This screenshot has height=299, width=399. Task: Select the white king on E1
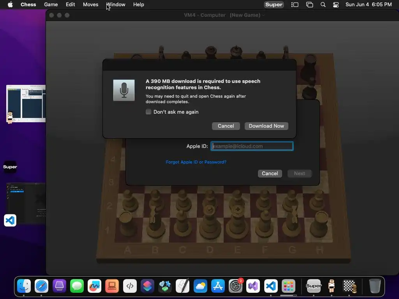pyautogui.click(x=237, y=224)
